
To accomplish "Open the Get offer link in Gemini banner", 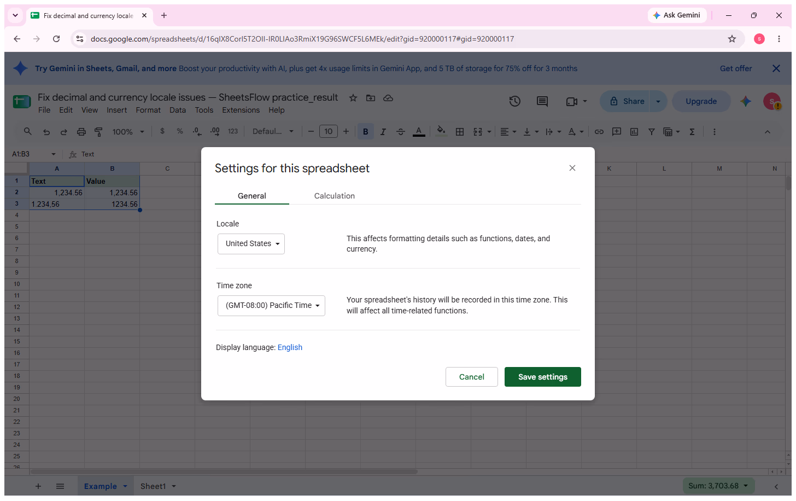I will tap(736, 68).
